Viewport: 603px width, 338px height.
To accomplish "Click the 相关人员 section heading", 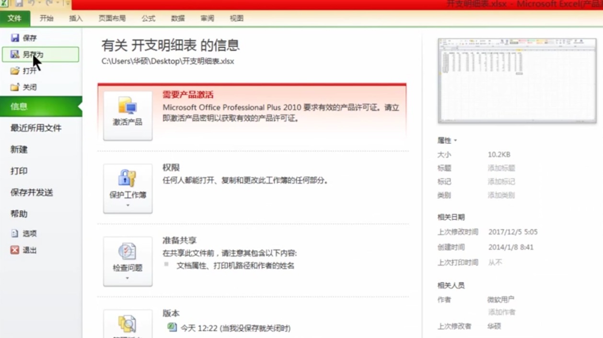I will 451,285.
